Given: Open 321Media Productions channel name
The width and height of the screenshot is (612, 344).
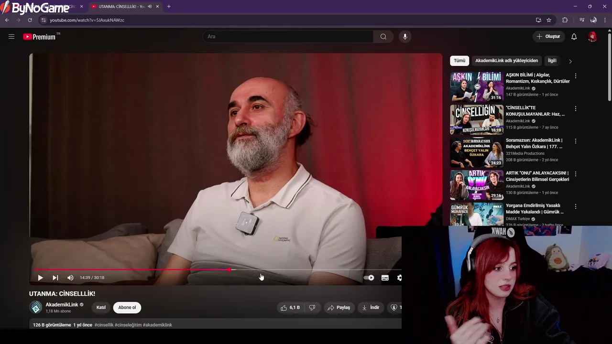Looking at the screenshot, I should click(x=525, y=153).
